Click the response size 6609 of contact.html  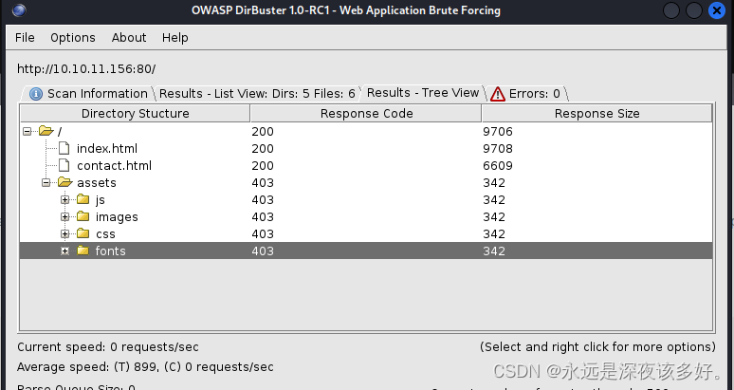498,166
